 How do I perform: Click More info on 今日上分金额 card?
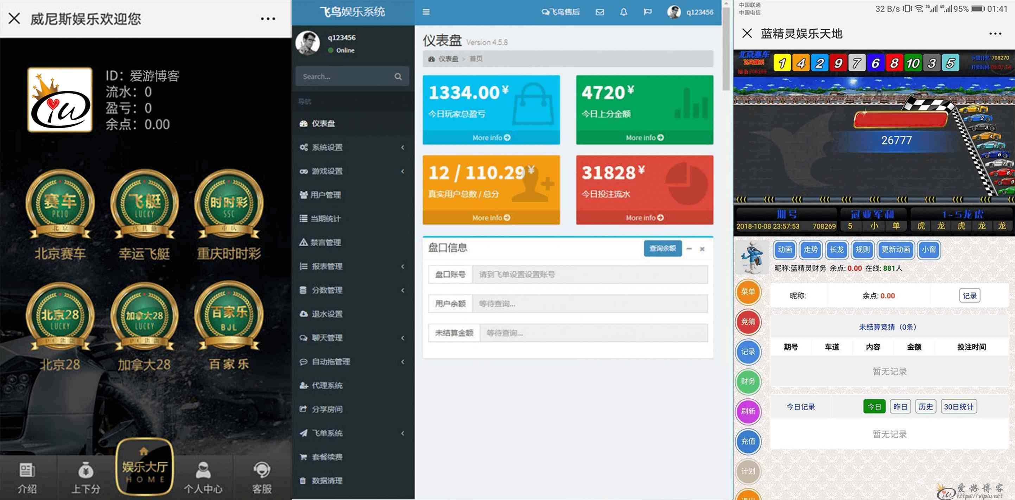pyautogui.click(x=644, y=138)
